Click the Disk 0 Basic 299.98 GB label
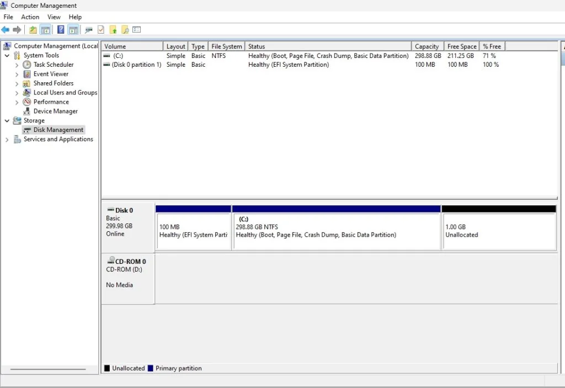This screenshot has height=388, width=565. pyautogui.click(x=128, y=227)
